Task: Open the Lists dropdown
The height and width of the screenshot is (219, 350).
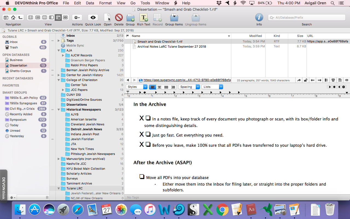Action: point(212,87)
